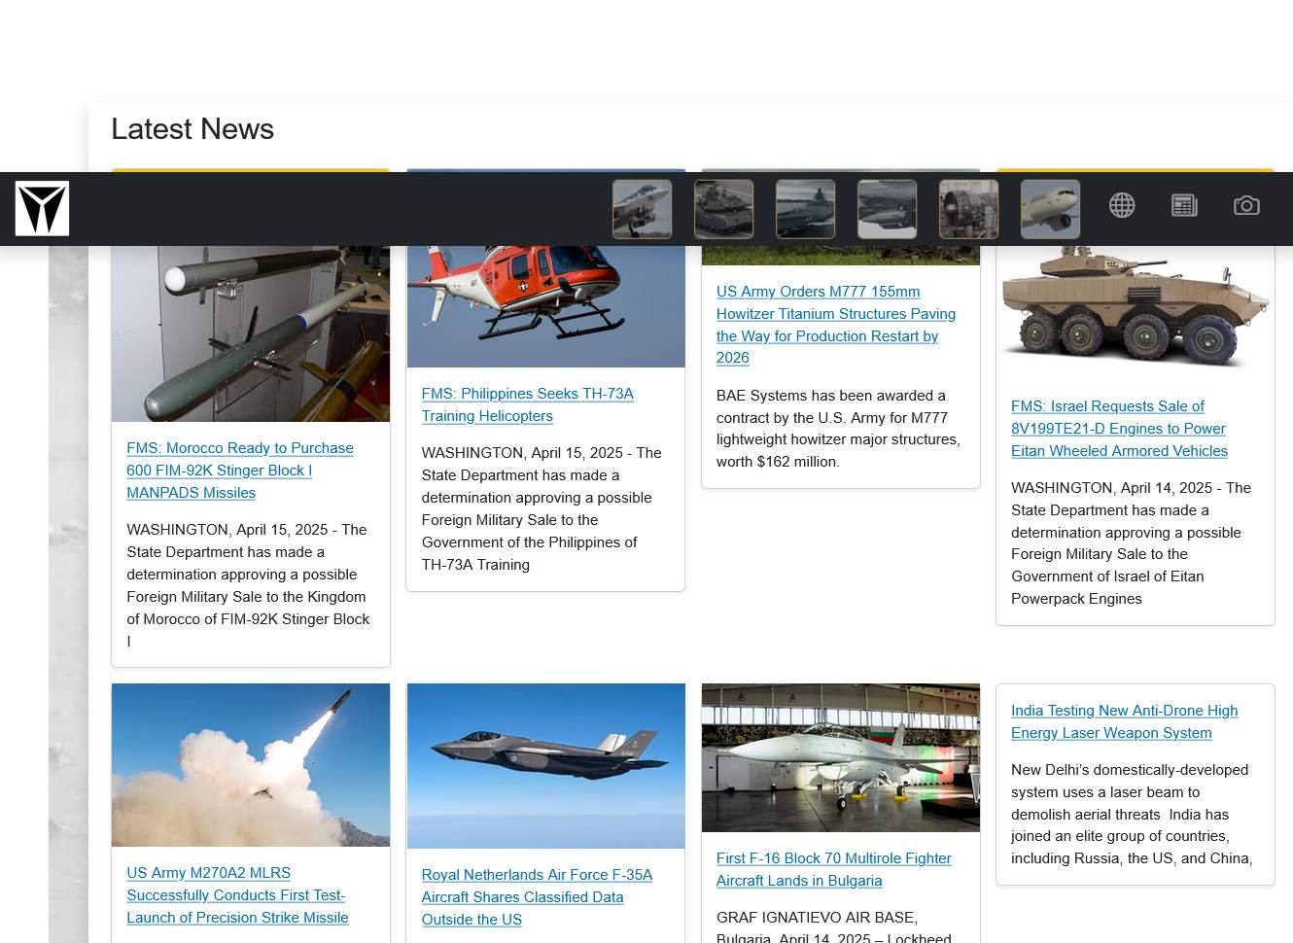The height and width of the screenshot is (943, 1293).
Task: Click the Stinger missile photo
Action: 251,333
